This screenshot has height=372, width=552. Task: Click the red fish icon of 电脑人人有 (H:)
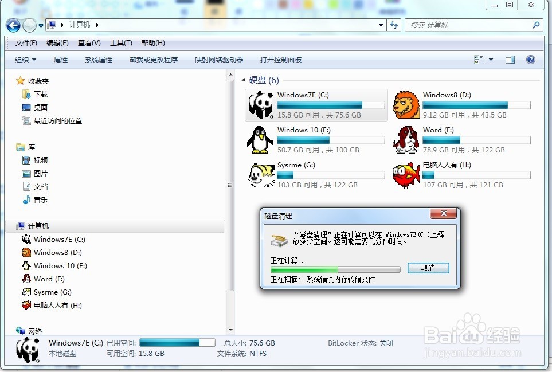tap(406, 175)
